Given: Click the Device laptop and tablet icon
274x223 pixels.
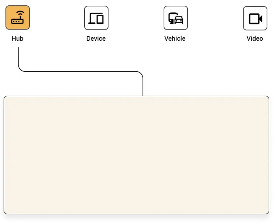Looking at the screenshot, I should 96,18.
